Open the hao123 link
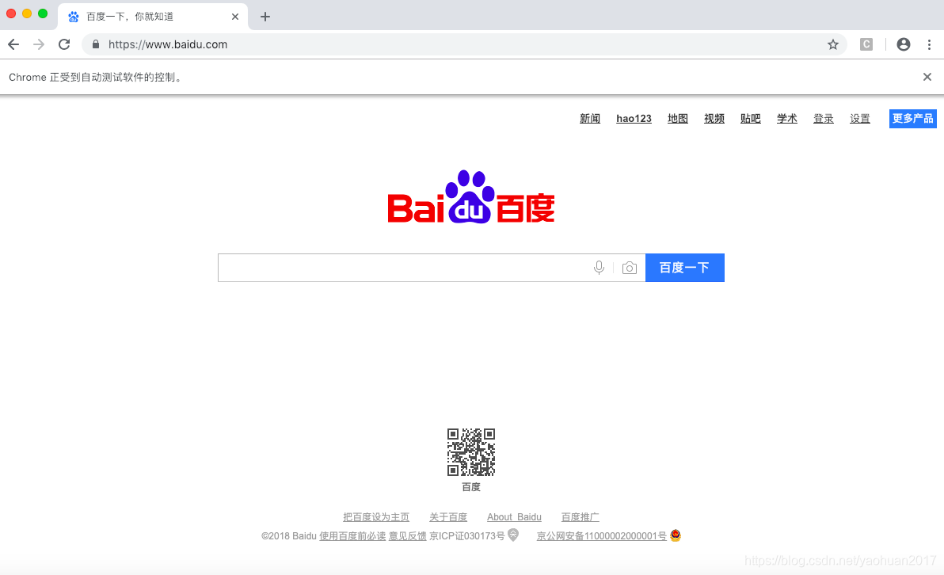The image size is (944, 575). coord(634,119)
